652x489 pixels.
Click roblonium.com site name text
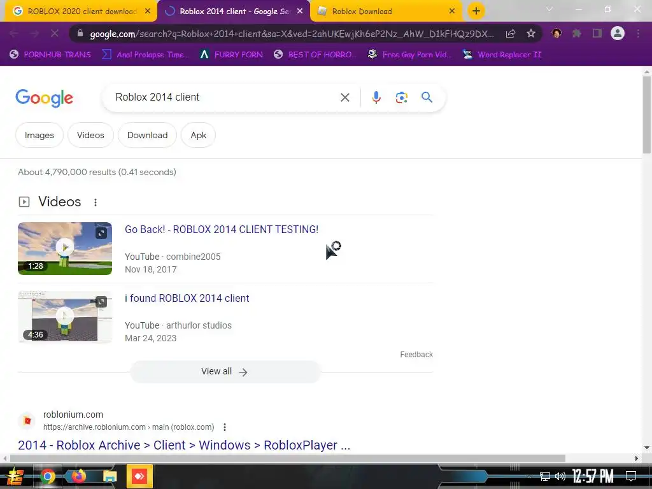(x=73, y=415)
